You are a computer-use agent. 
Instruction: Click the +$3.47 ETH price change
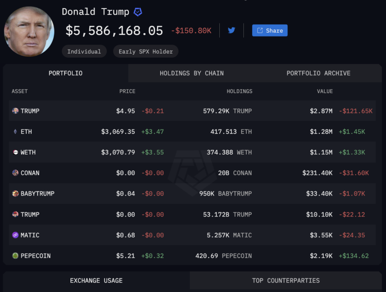point(153,132)
